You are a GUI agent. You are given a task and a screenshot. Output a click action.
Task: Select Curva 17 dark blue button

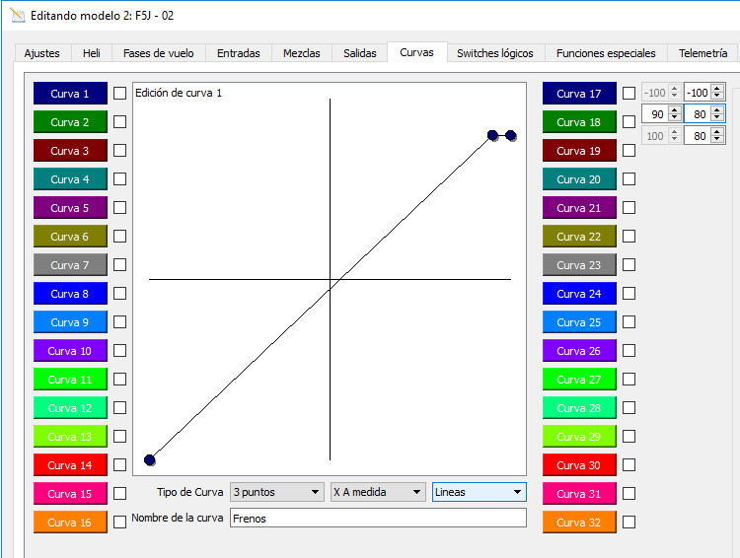(579, 94)
